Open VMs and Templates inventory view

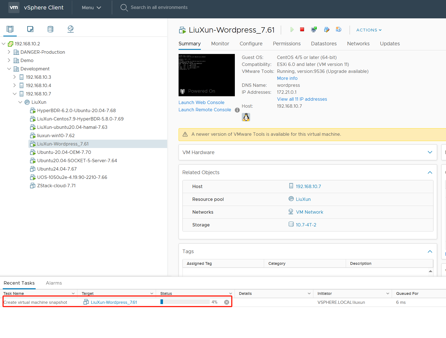[x=30, y=29]
